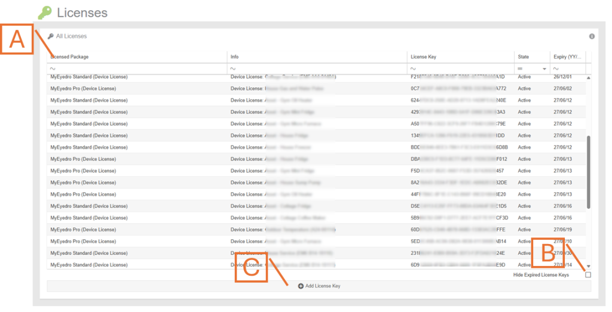Click the tilde filter icon under Licensed Package
The image size is (612, 312).
(53, 69)
